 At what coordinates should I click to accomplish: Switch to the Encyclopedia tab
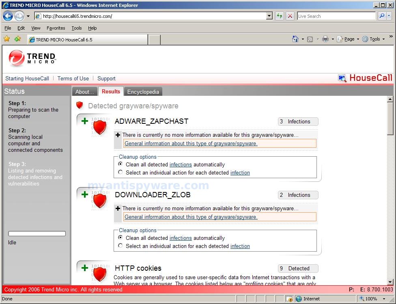(143, 92)
